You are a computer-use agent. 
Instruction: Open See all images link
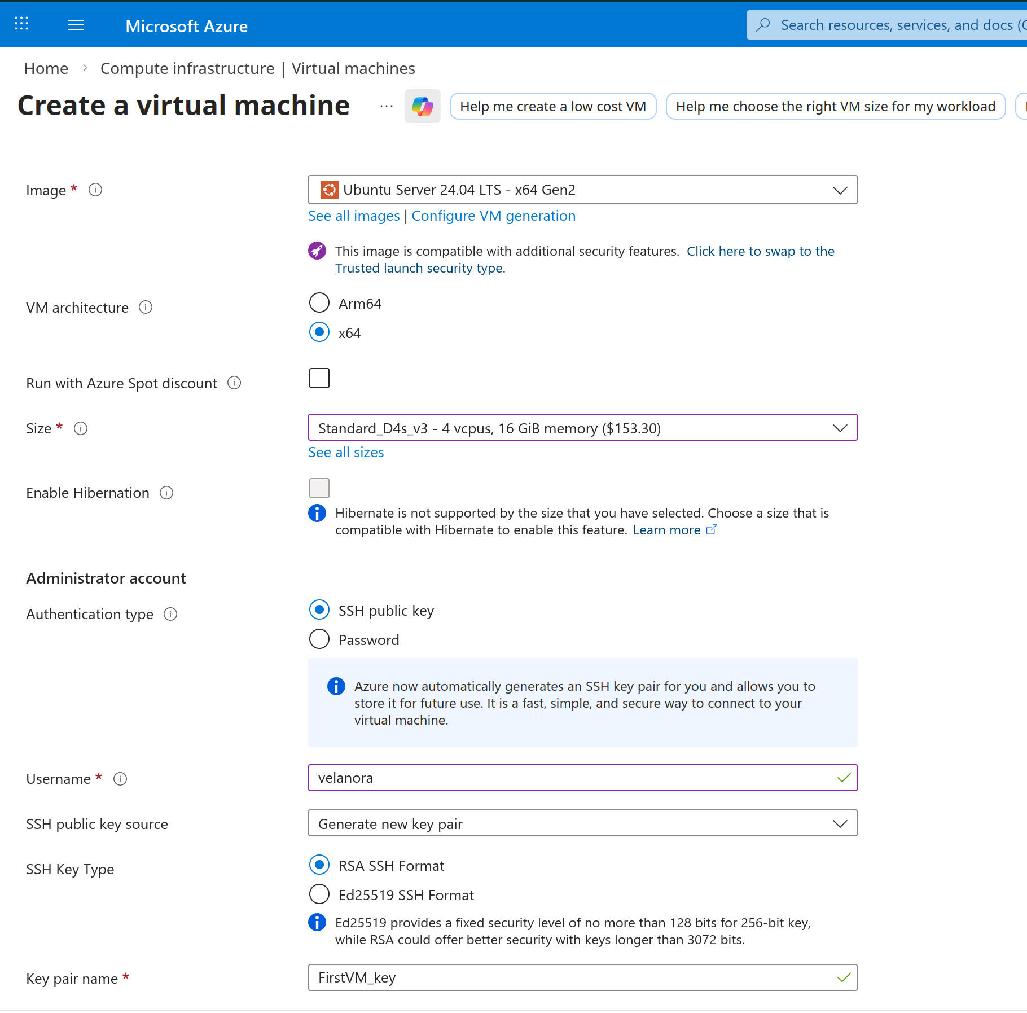coord(354,216)
